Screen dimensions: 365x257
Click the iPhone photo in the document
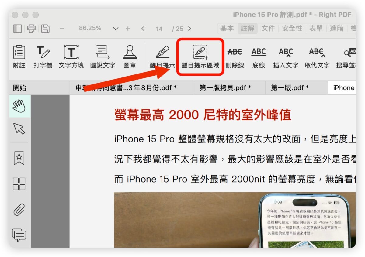235,220
